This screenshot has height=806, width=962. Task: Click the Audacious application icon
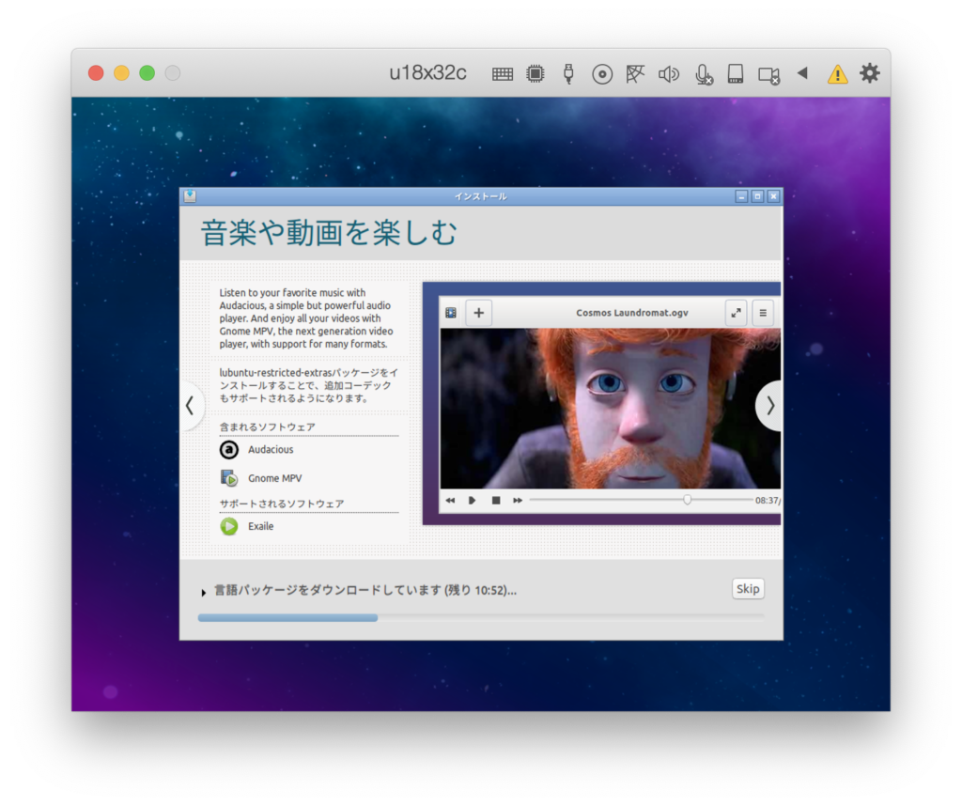click(229, 450)
